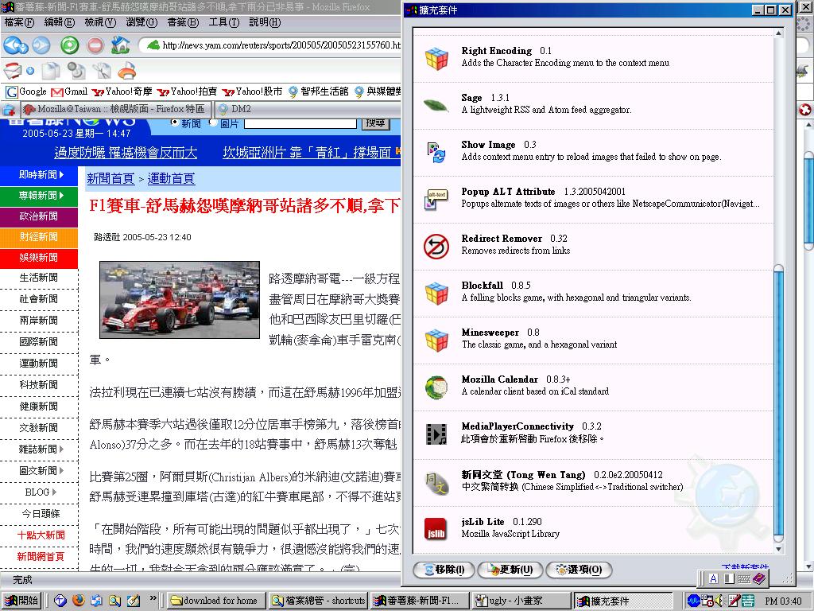This screenshot has width=814, height=611.
Task: Go to Home page icon
Action: click(x=120, y=45)
